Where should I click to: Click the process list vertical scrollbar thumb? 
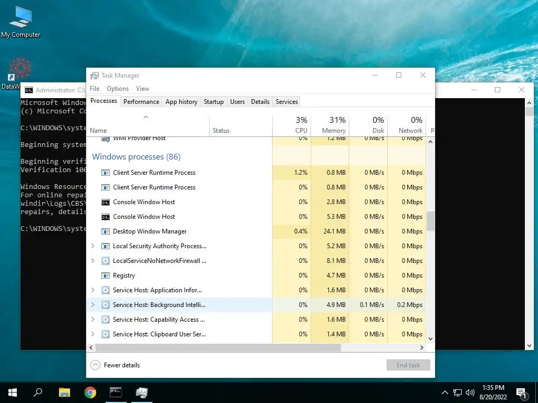(431, 221)
